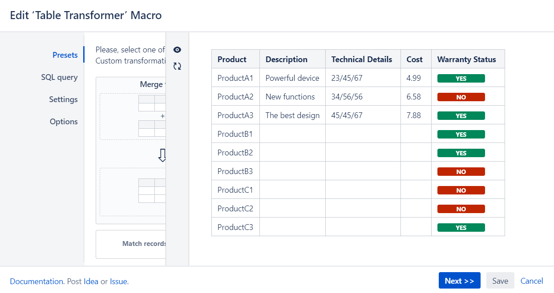Report an Issue via the footer link

(x=118, y=281)
